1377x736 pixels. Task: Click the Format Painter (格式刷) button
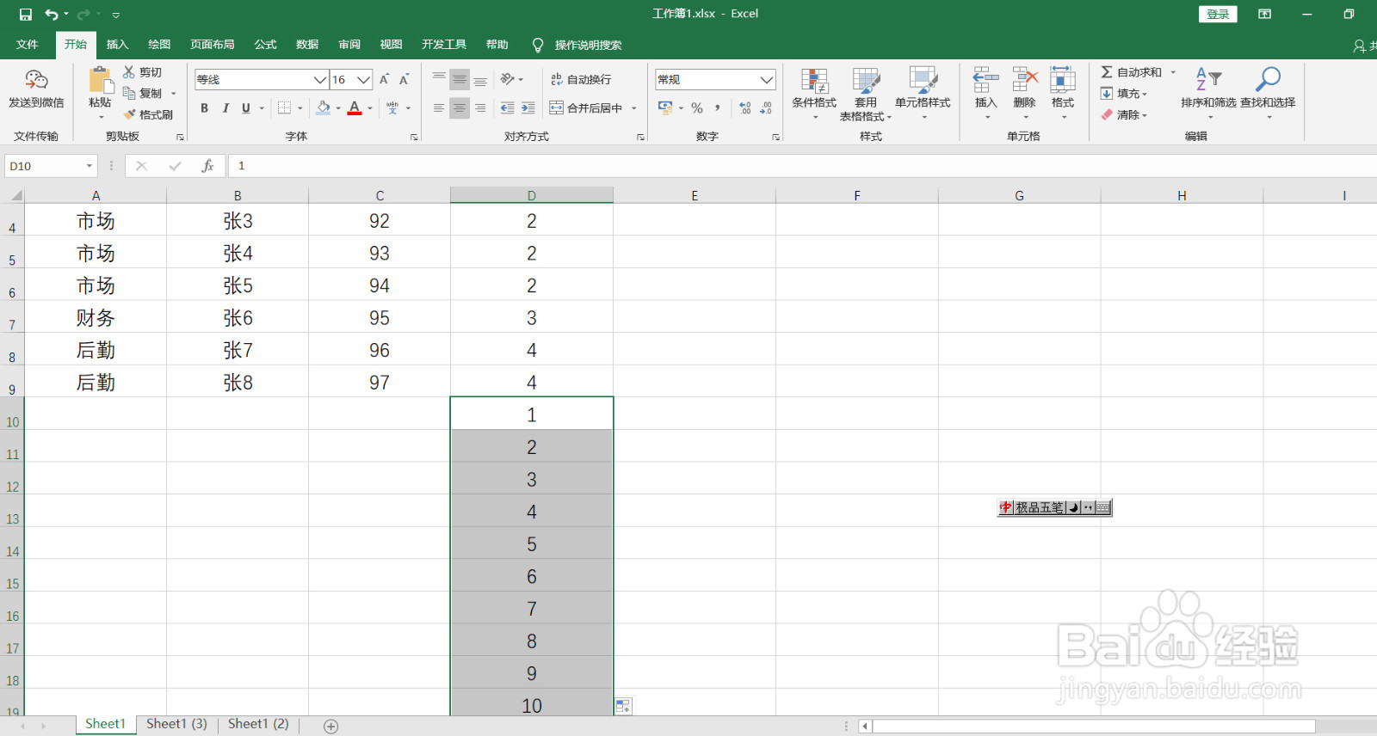tap(149, 114)
